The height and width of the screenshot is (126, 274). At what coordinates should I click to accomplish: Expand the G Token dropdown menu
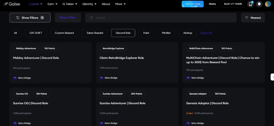click(x=70, y=4)
